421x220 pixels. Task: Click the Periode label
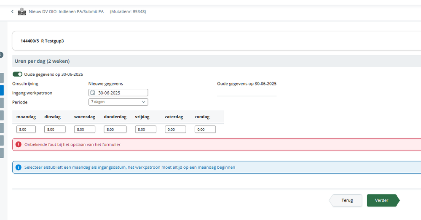(x=20, y=102)
